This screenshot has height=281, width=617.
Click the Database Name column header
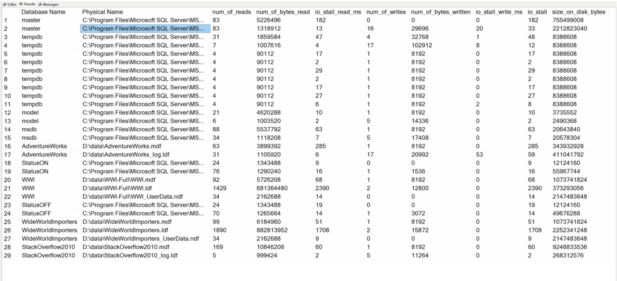tap(44, 12)
